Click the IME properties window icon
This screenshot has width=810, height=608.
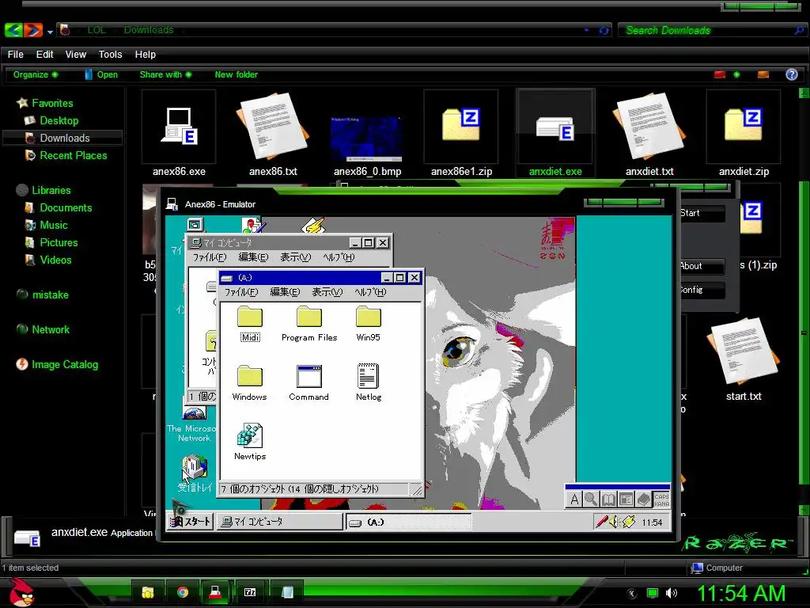pyautogui.click(x=626, y=500)
